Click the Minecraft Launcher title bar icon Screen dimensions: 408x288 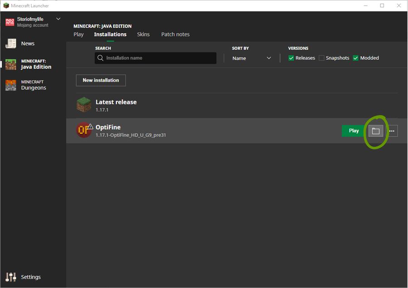click(6, 5)
